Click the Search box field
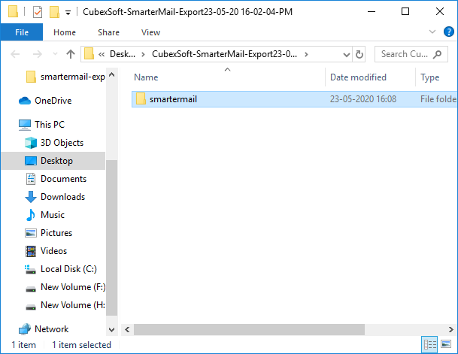 coord(411,54)
